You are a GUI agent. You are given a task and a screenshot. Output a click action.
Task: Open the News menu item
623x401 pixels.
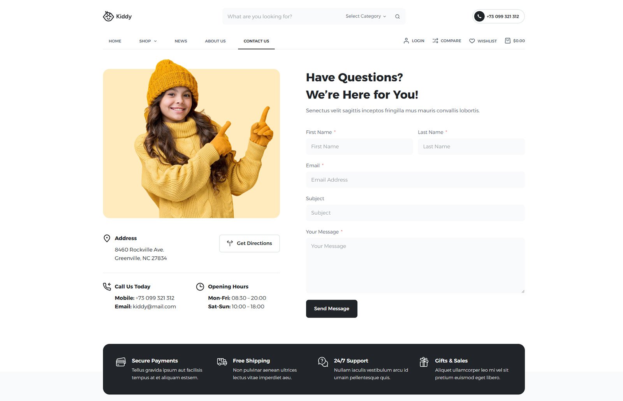click(181, 41)
